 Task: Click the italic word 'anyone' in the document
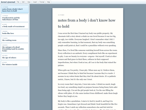tap(91, 56)
